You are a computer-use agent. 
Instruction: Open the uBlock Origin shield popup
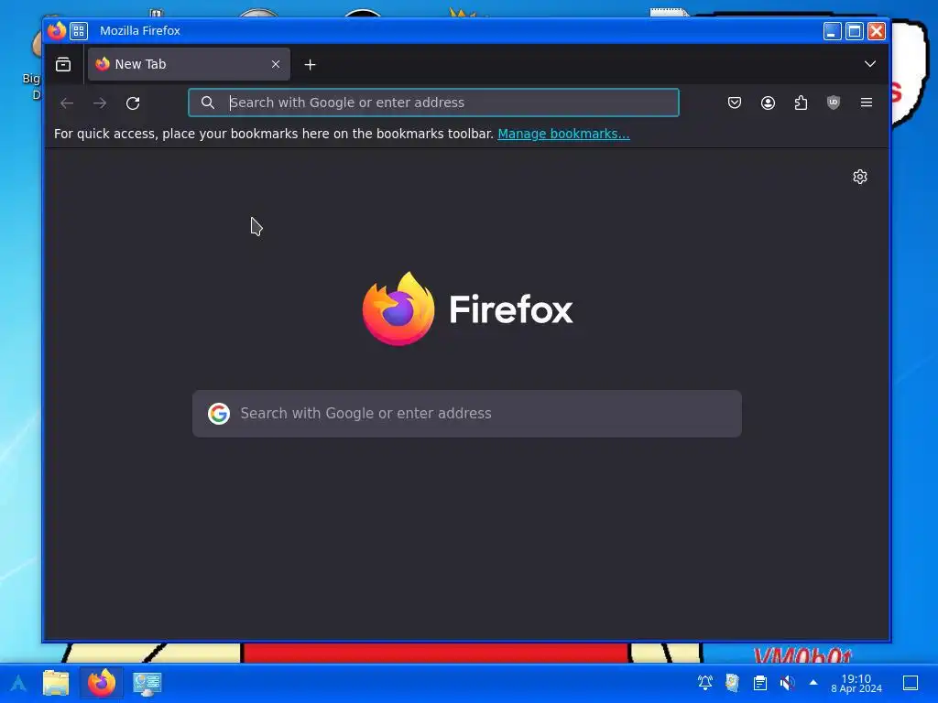834,103
